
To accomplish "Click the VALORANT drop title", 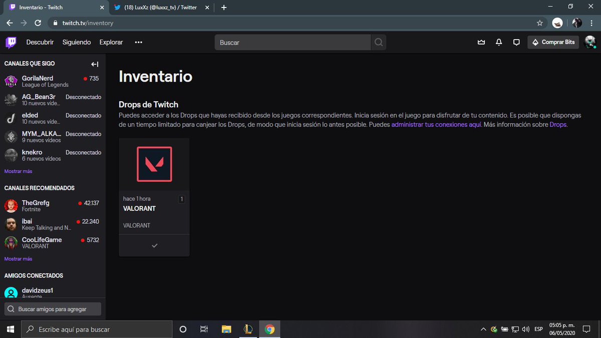I will 139,209.
